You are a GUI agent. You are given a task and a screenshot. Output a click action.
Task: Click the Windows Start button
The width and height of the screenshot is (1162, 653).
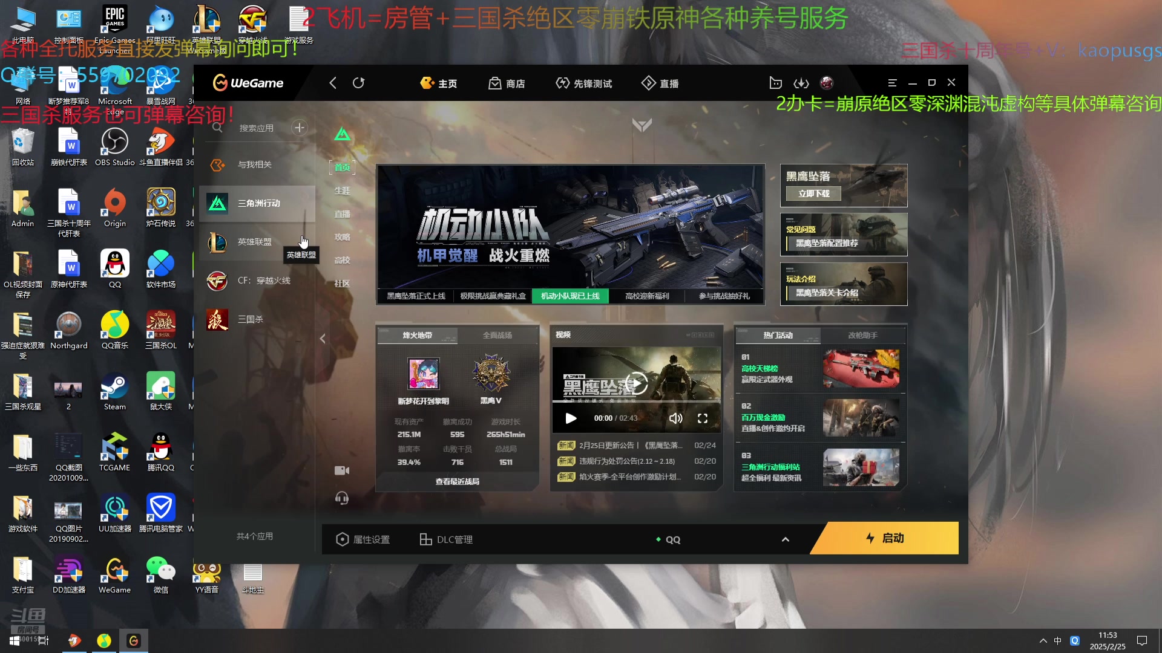coord(15,640)
